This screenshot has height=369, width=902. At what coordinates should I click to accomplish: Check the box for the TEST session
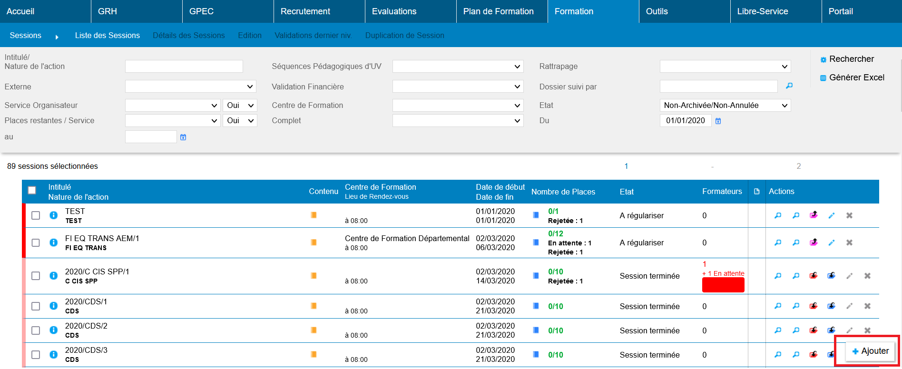[36, 215]
